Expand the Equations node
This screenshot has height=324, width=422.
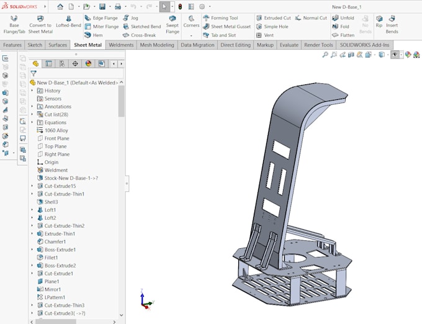(32, 122)
